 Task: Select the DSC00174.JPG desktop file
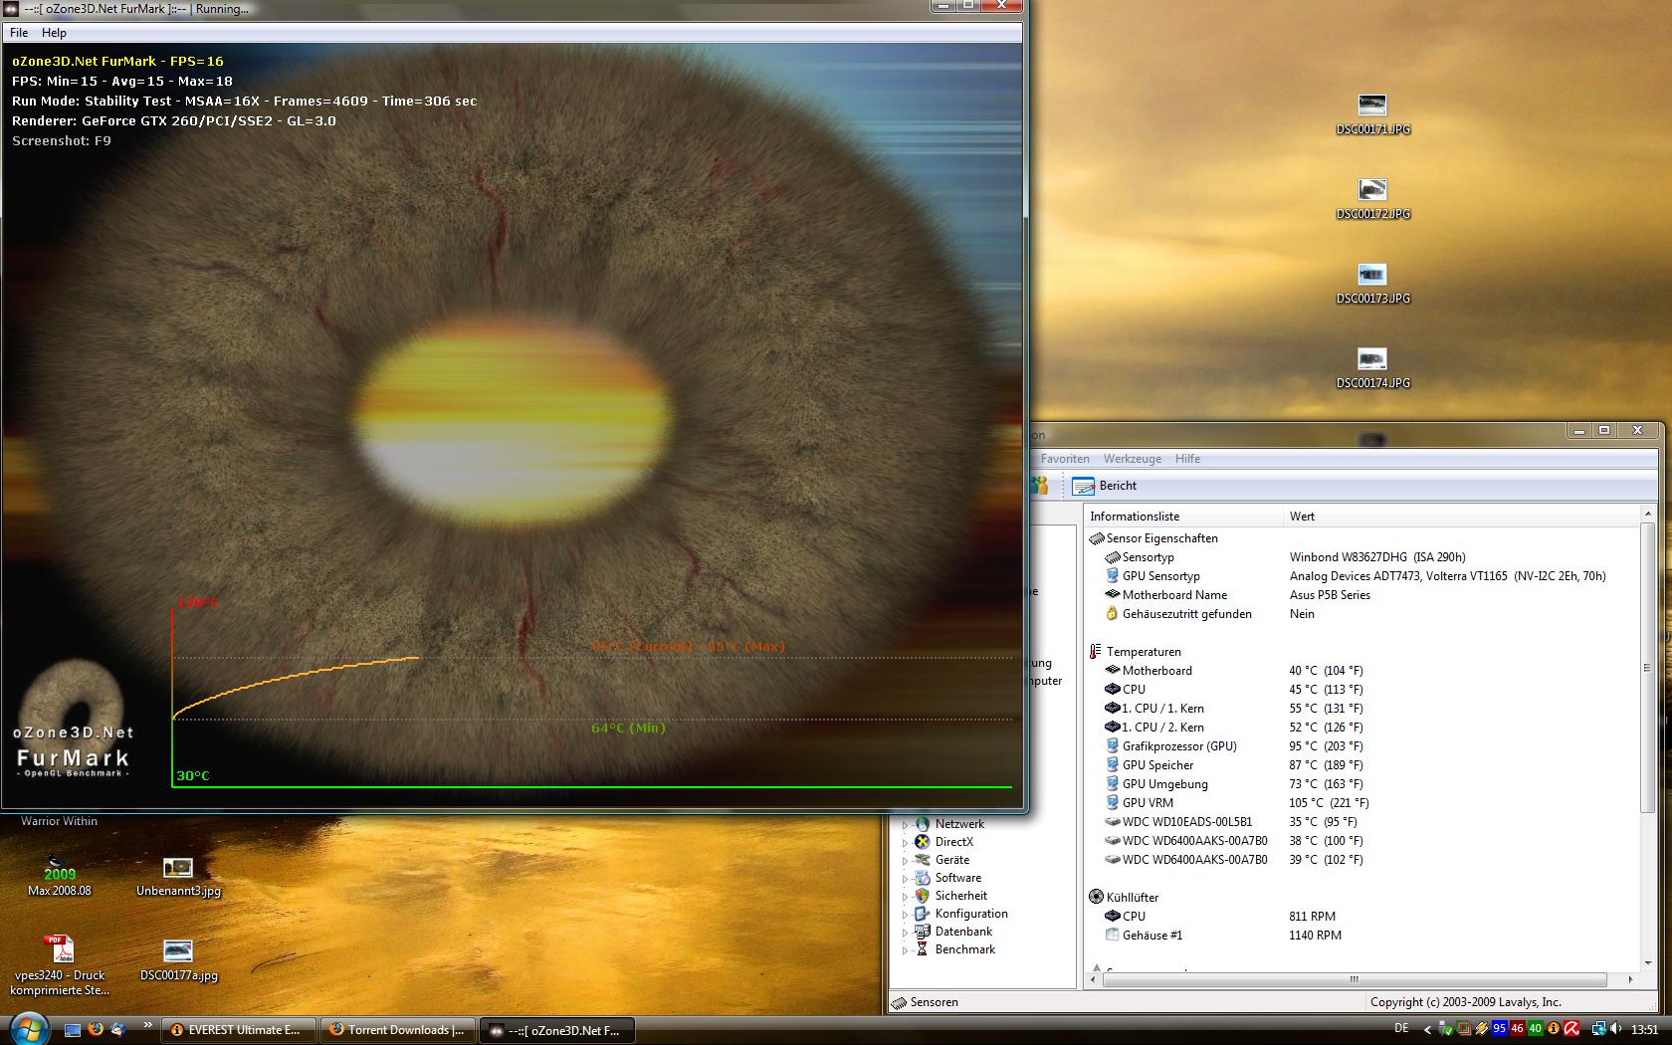tap(1372, 367)
